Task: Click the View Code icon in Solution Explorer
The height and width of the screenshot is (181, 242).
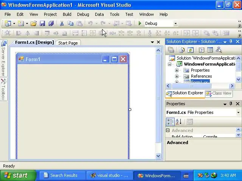Action: [x=202, y=50]
